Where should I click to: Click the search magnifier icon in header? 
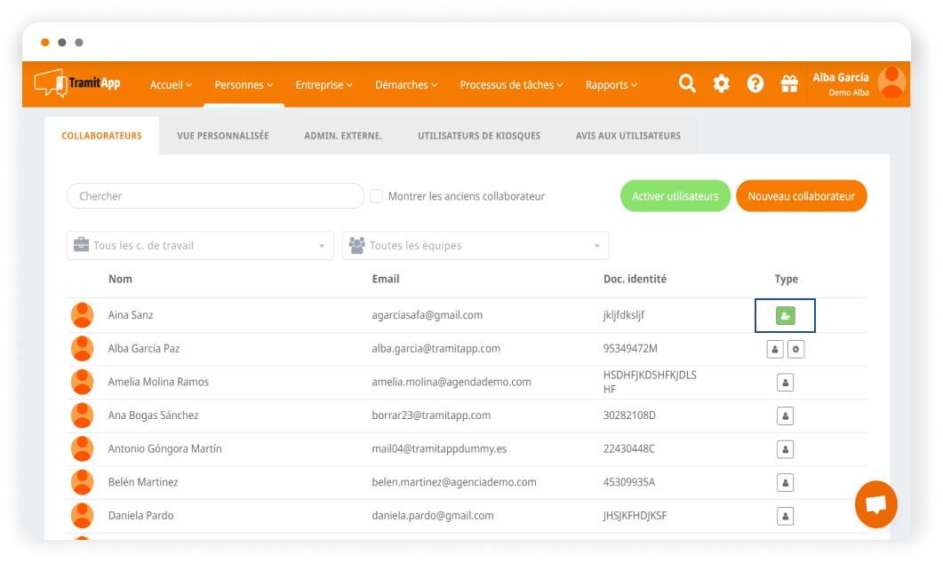pyautogui.click(x=687, y=83)
